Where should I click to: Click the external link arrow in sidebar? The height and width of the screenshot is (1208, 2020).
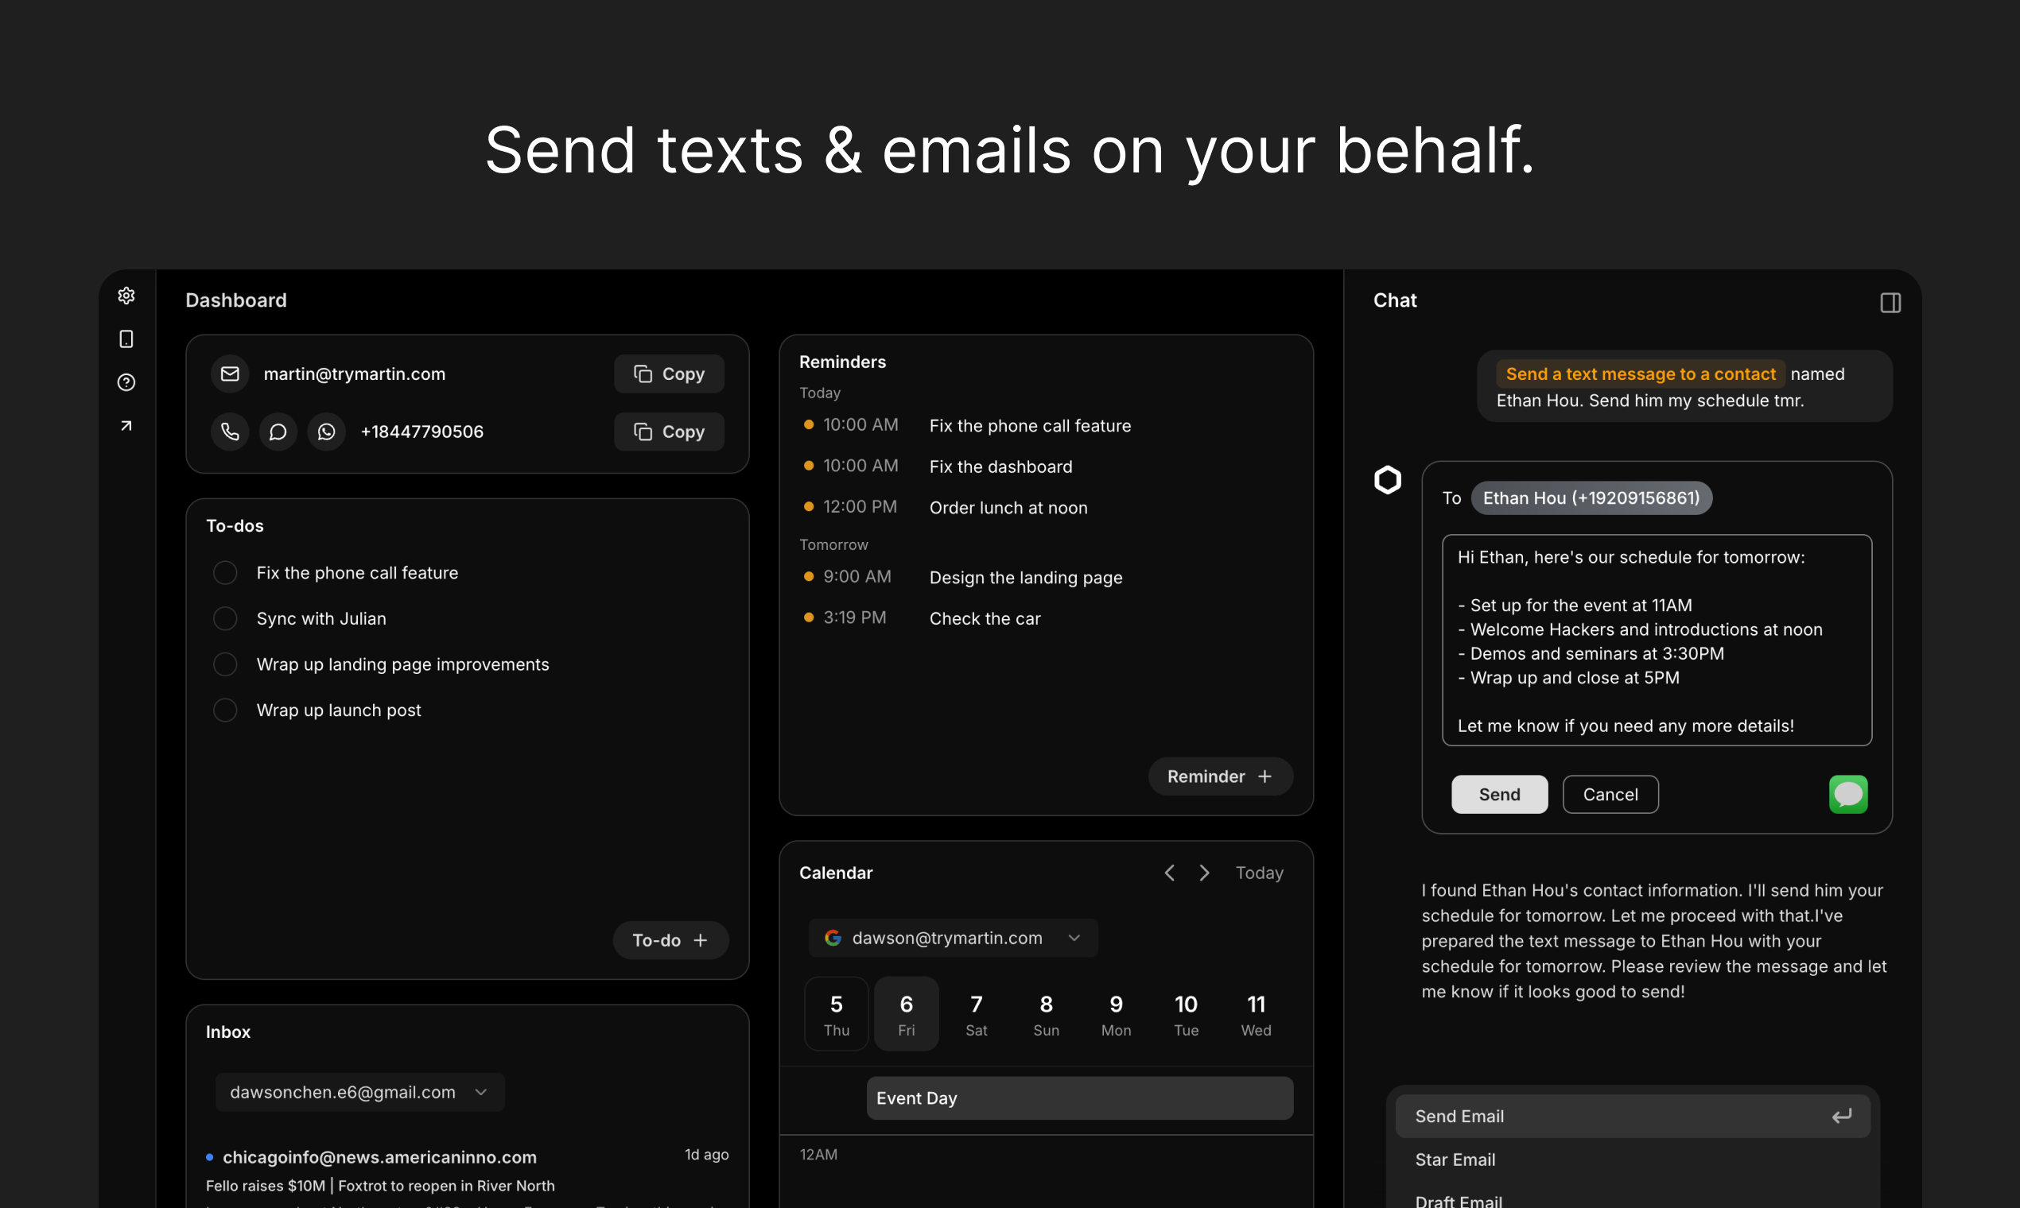(126, 426)
